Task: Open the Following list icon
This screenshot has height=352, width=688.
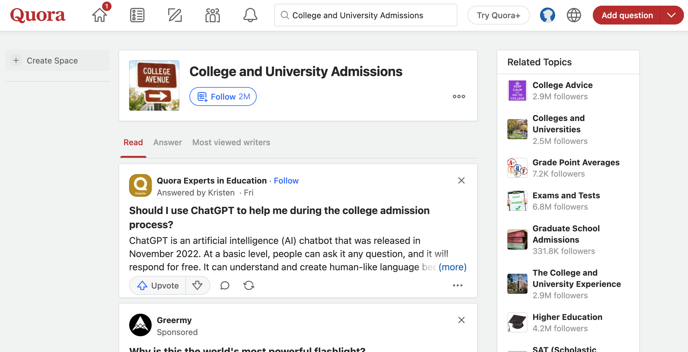Action: coord(137,15)
